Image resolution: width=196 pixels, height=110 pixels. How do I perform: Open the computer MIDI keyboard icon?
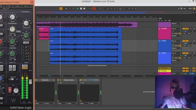point(182,9)
